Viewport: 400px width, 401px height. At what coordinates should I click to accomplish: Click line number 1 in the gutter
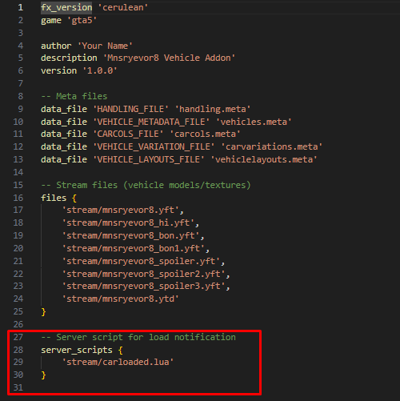tap(21, 7)
